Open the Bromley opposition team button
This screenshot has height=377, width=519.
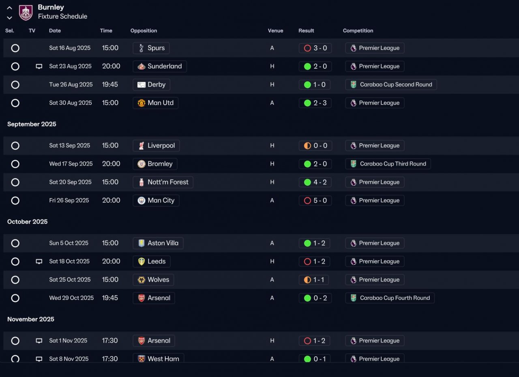tap(155, 164)
